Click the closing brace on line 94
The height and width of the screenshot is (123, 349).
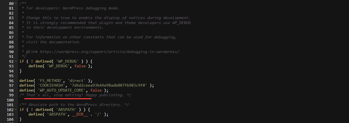point(20,71)
